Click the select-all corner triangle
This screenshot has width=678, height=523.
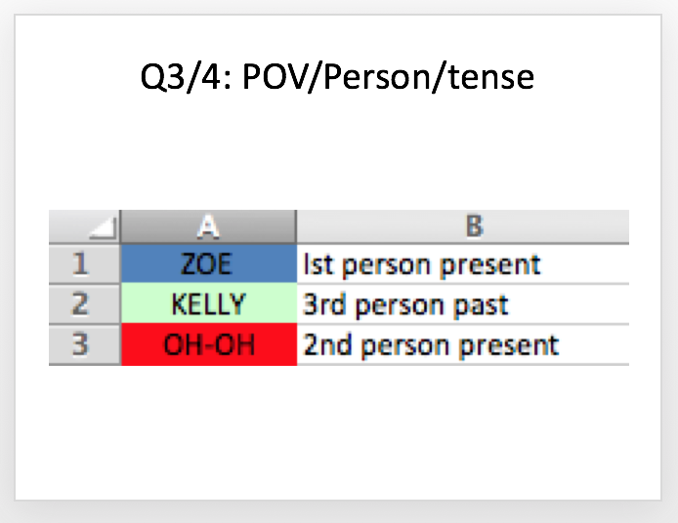104,228
